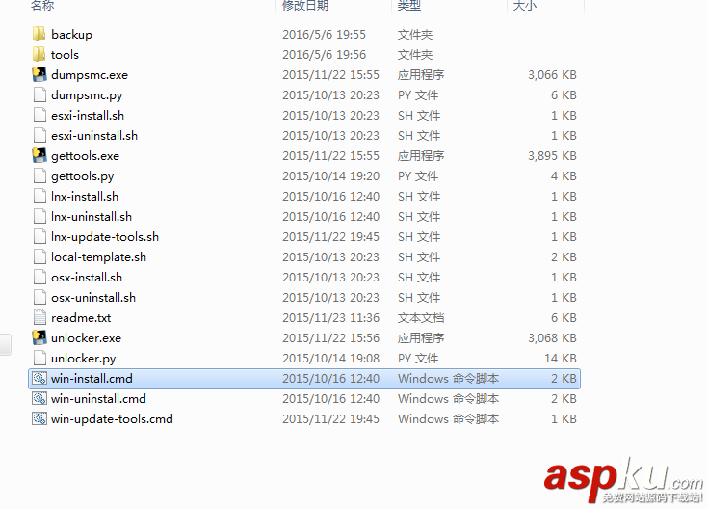Image resolution: width=708 pixels, height=509 pixels.
Task: Select the file name win-install.cmd
Action: coord(92,378)
